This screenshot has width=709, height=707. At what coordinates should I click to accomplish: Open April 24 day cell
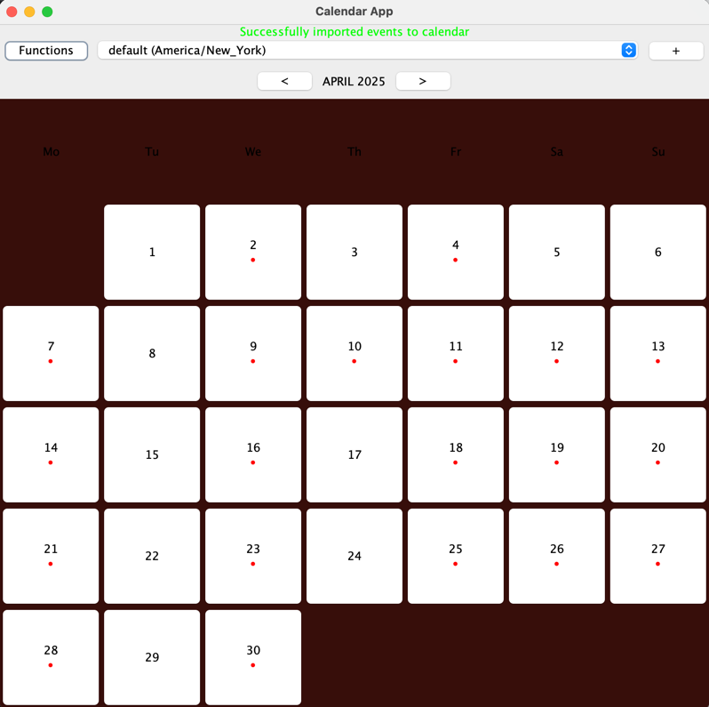point(354,557)
